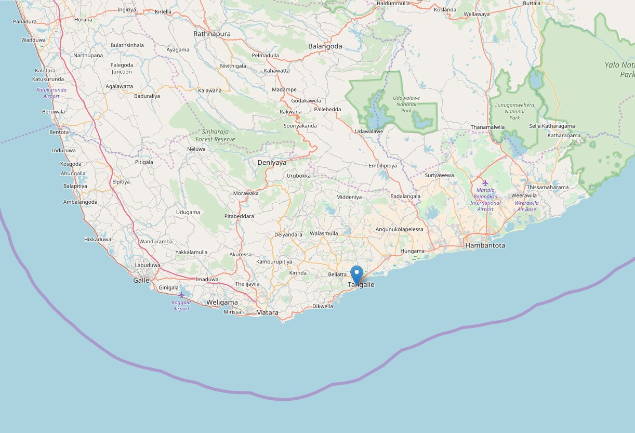Select the Galle city label
This screenshot has width=635, height=433.
pyautogui.click(x=141, y=280)
